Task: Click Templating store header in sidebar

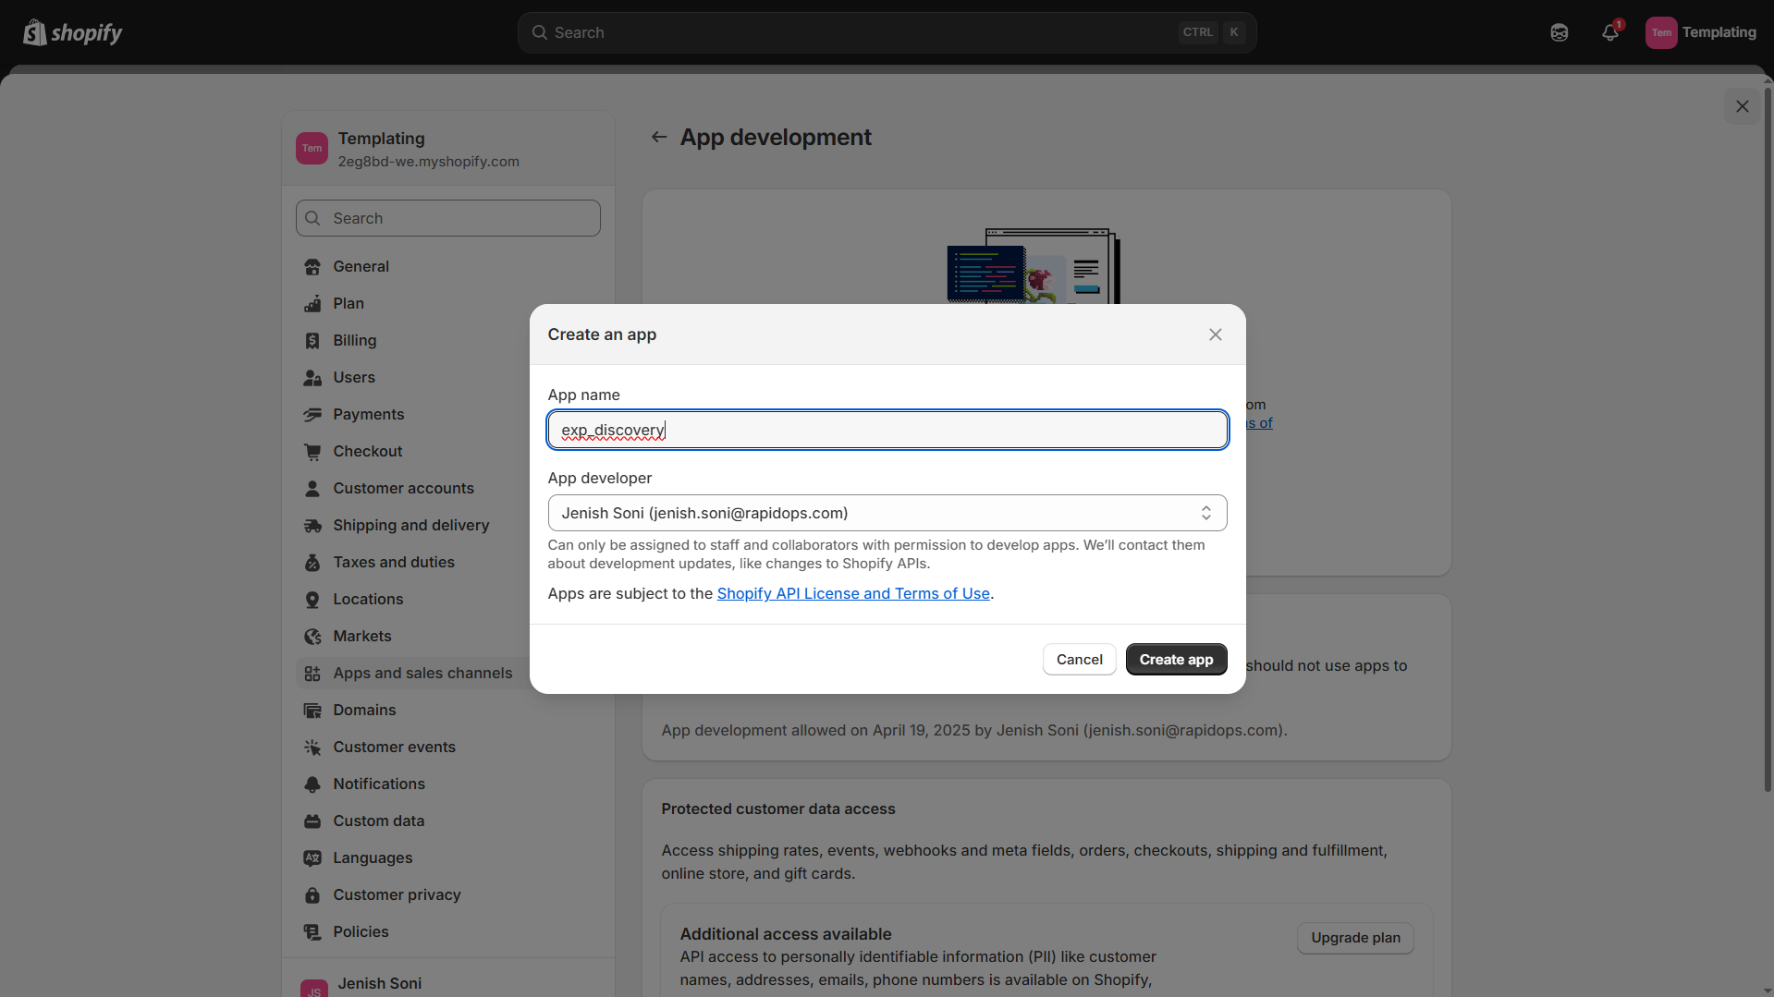Action: pyautogui.click(x=448, y=149)
